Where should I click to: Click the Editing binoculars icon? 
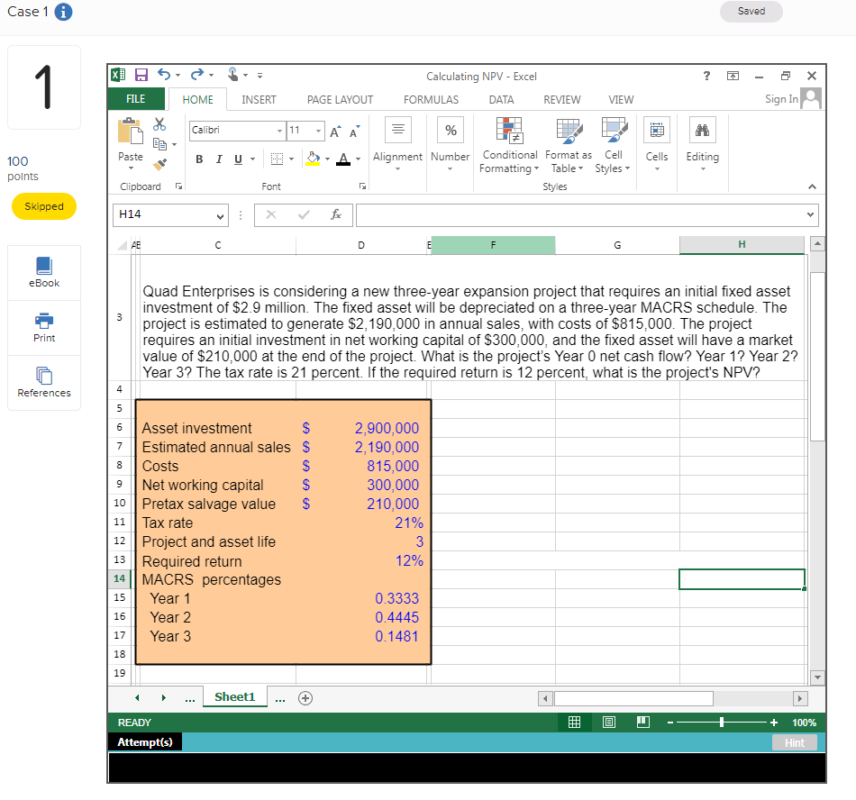click(x=702, y=130)
